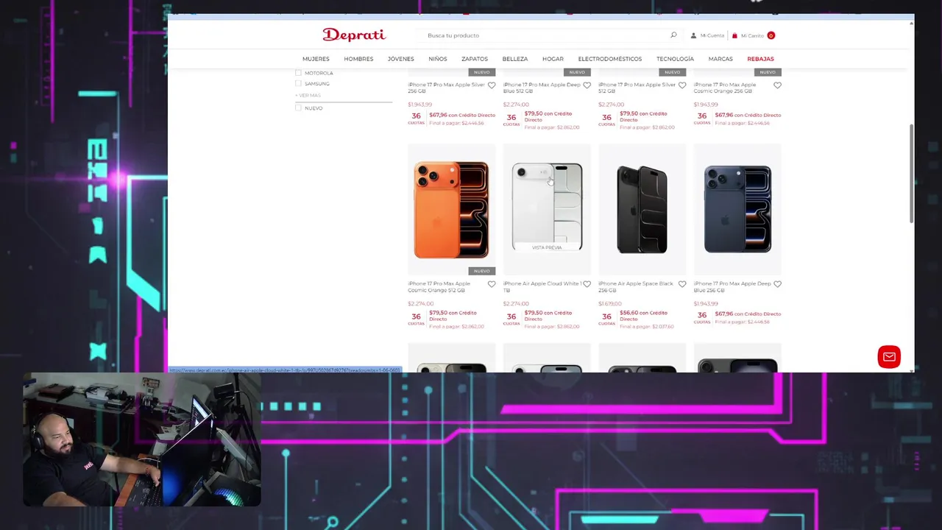Image resolution: width=942 pixels, height=530 pixels.
Task: Open the black iPhone Air product image
Action: click(x=642, y=210)
